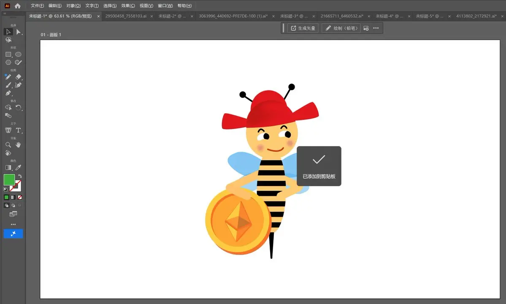506x304 pixels.
Task: Click the green fill color swatch
Action: point(9,179)
